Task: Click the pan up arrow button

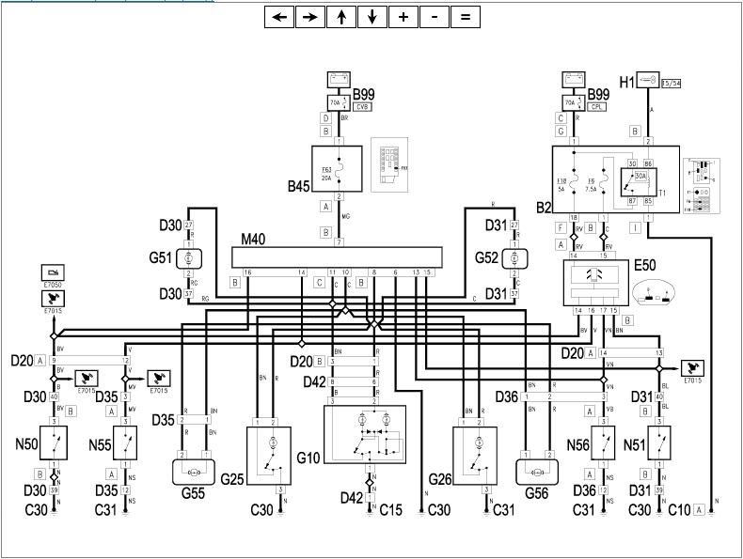Action: 341,17
